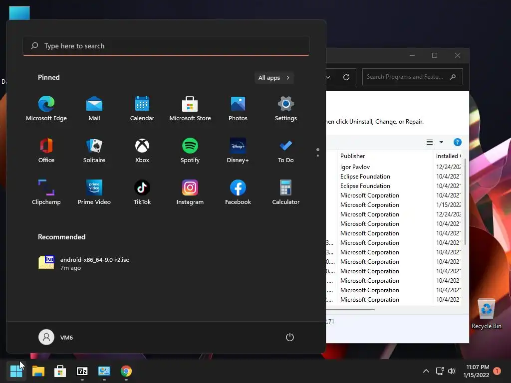Open the Calendar app
The height and width of the screenshot is (383, 511).
(x=142, y=108)
